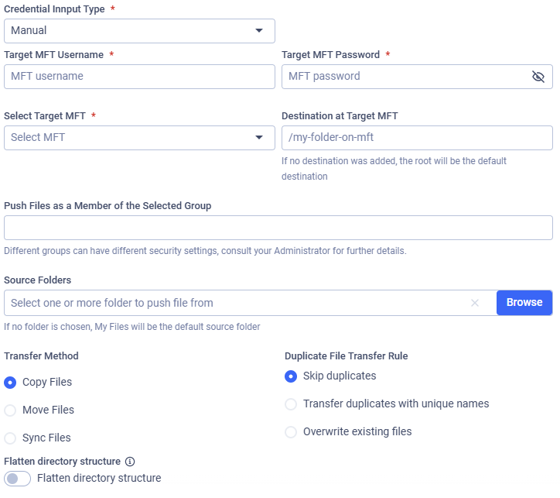The image size is (560, 498).
Task: Focus the Destination at Target MFT field
Action: click(x=417, y=138)
